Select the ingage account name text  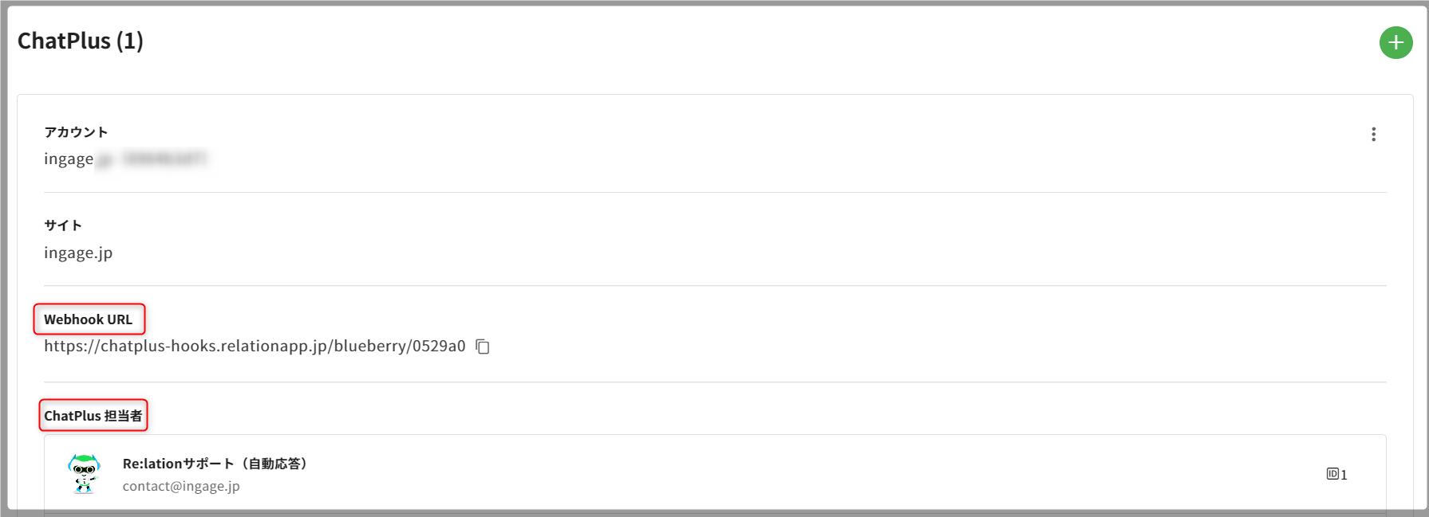pyautogui.click(x=69, y=159)
